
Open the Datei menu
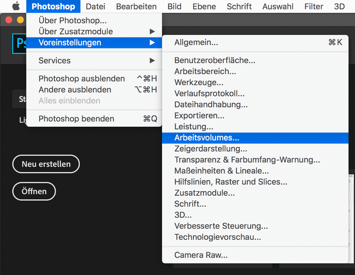95,6
